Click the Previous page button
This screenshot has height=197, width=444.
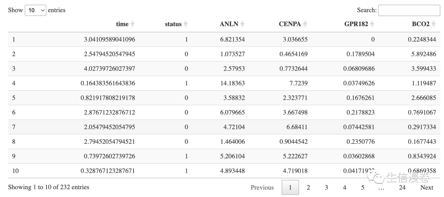click(x=262, y=188)
